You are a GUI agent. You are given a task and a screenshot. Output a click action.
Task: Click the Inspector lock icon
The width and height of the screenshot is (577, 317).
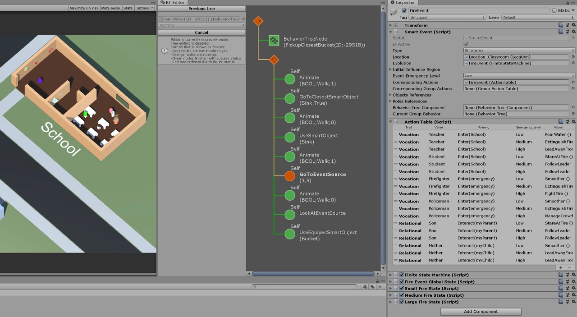pyautogui.click(x=568, y=2)
